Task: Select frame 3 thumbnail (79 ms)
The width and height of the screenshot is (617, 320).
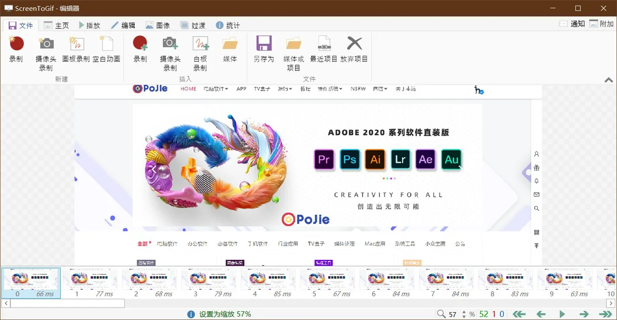Action: pyautogui.click(x=209, y=283)
